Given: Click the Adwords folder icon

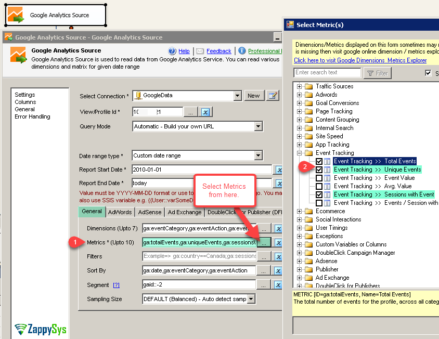Looking at the screenshot, I should 308,95.
